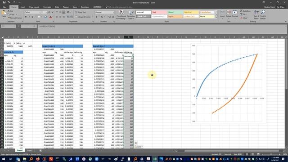Add a new sheet with plus icon

tap(40, 151)
